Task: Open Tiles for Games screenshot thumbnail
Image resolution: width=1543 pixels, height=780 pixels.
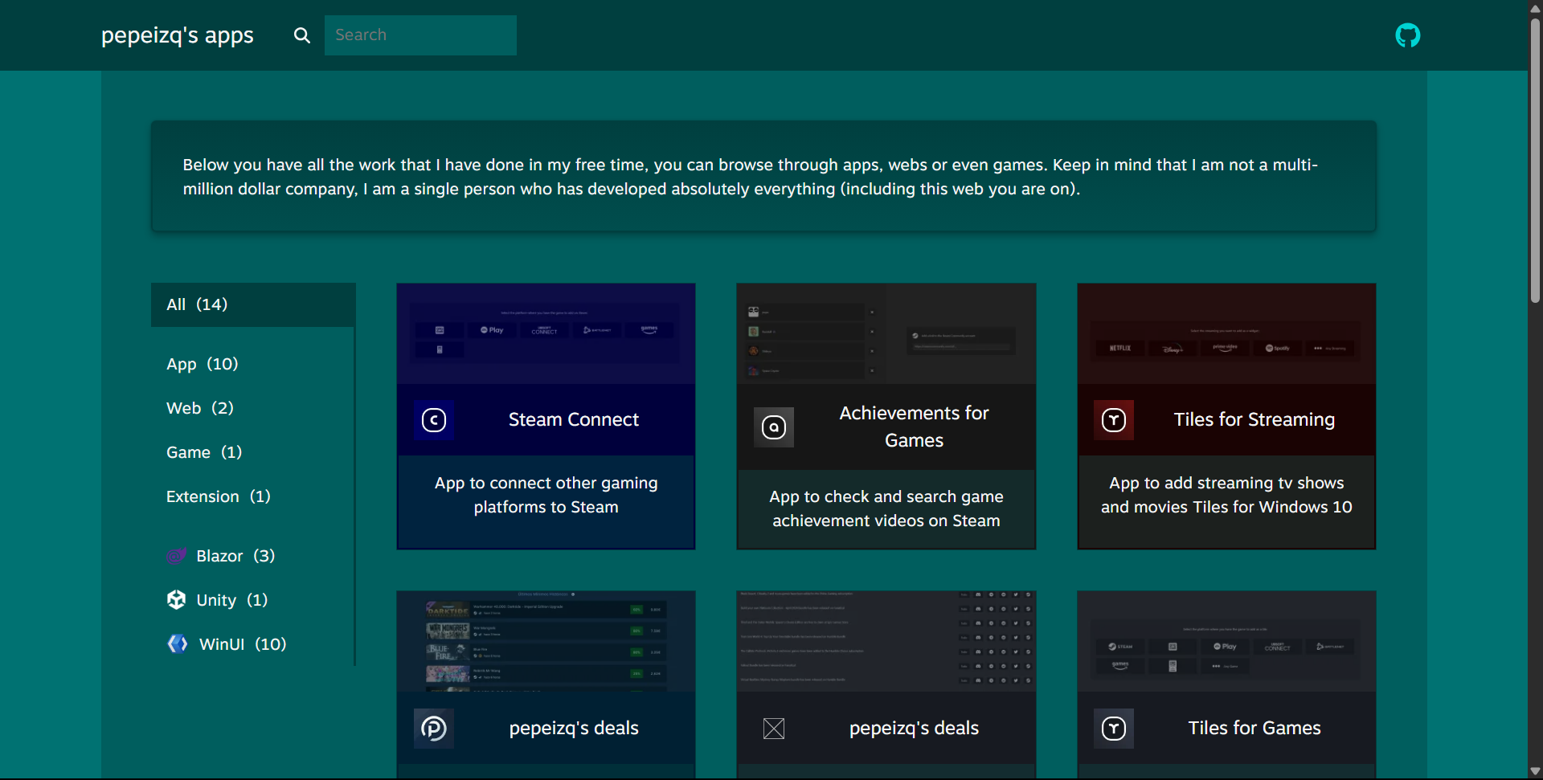Action: click(1226, 642)
